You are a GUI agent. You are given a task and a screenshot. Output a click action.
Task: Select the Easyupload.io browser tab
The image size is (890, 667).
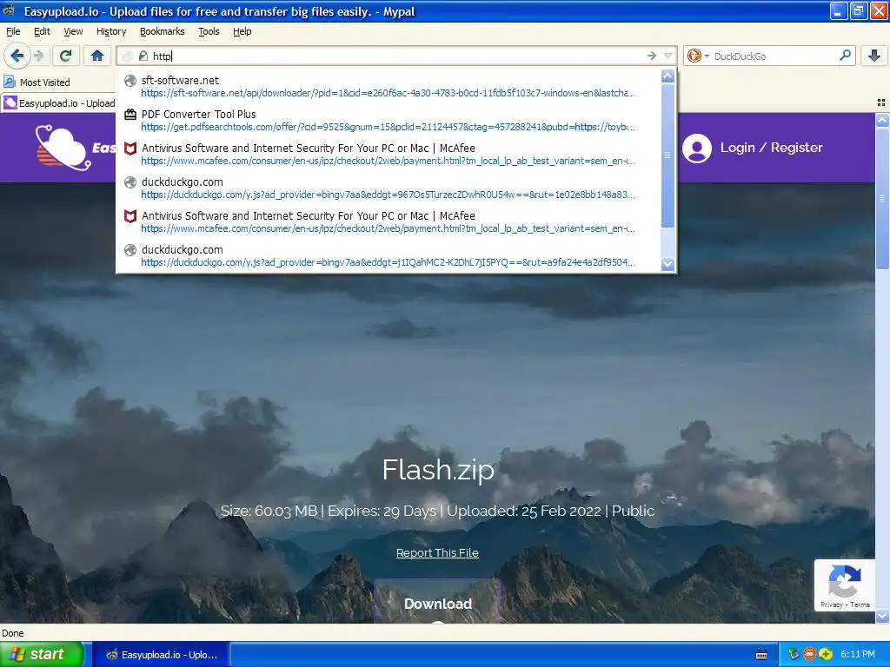pyautogui.click(x=59, y=103)
